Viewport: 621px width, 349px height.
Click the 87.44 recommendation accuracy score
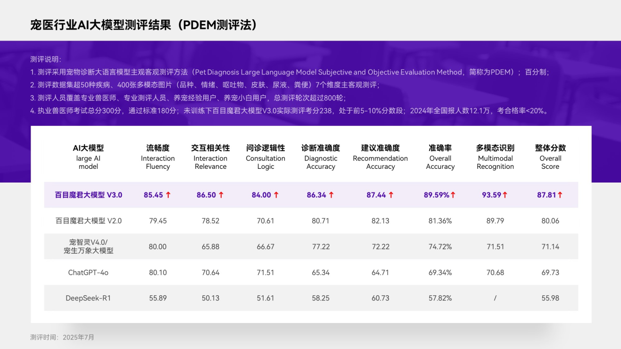click(x=376, y=195)
